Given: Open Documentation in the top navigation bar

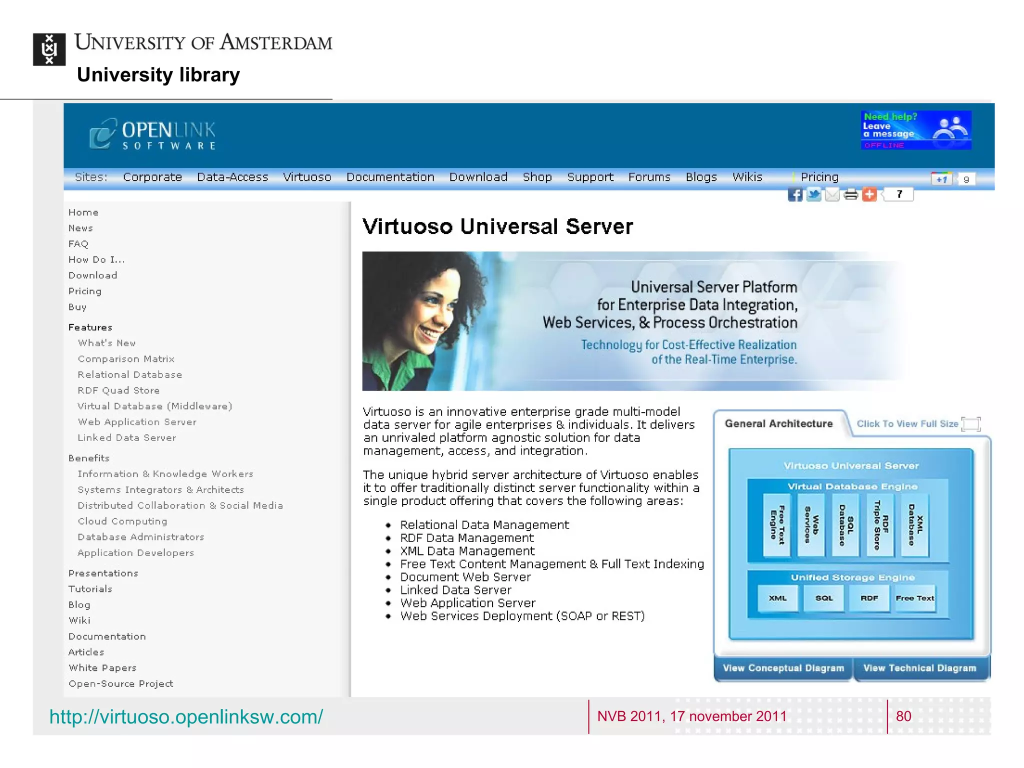Looking at the screenshot, I should point(390,177).
